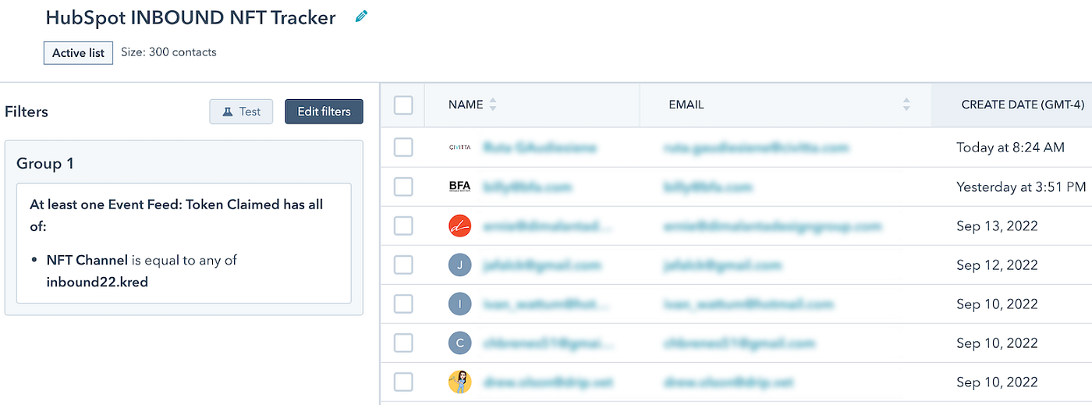Image resolution: width=1092 pixels, height=405 pixels.
Task: Check the box for Sep 13, 2022 row
Action: pos(403,226)
